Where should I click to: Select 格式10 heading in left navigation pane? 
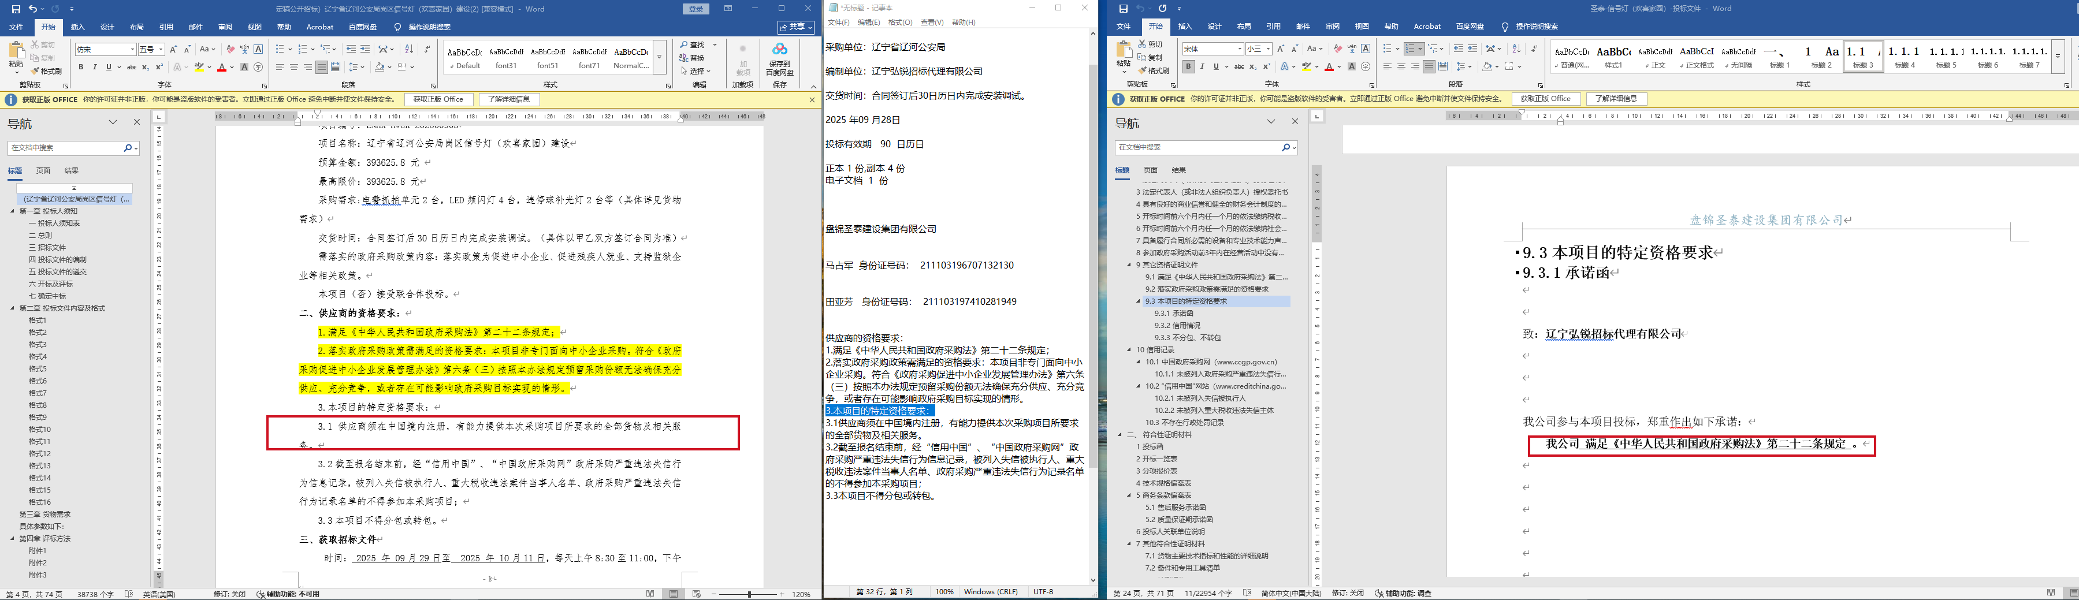(39, 429)
